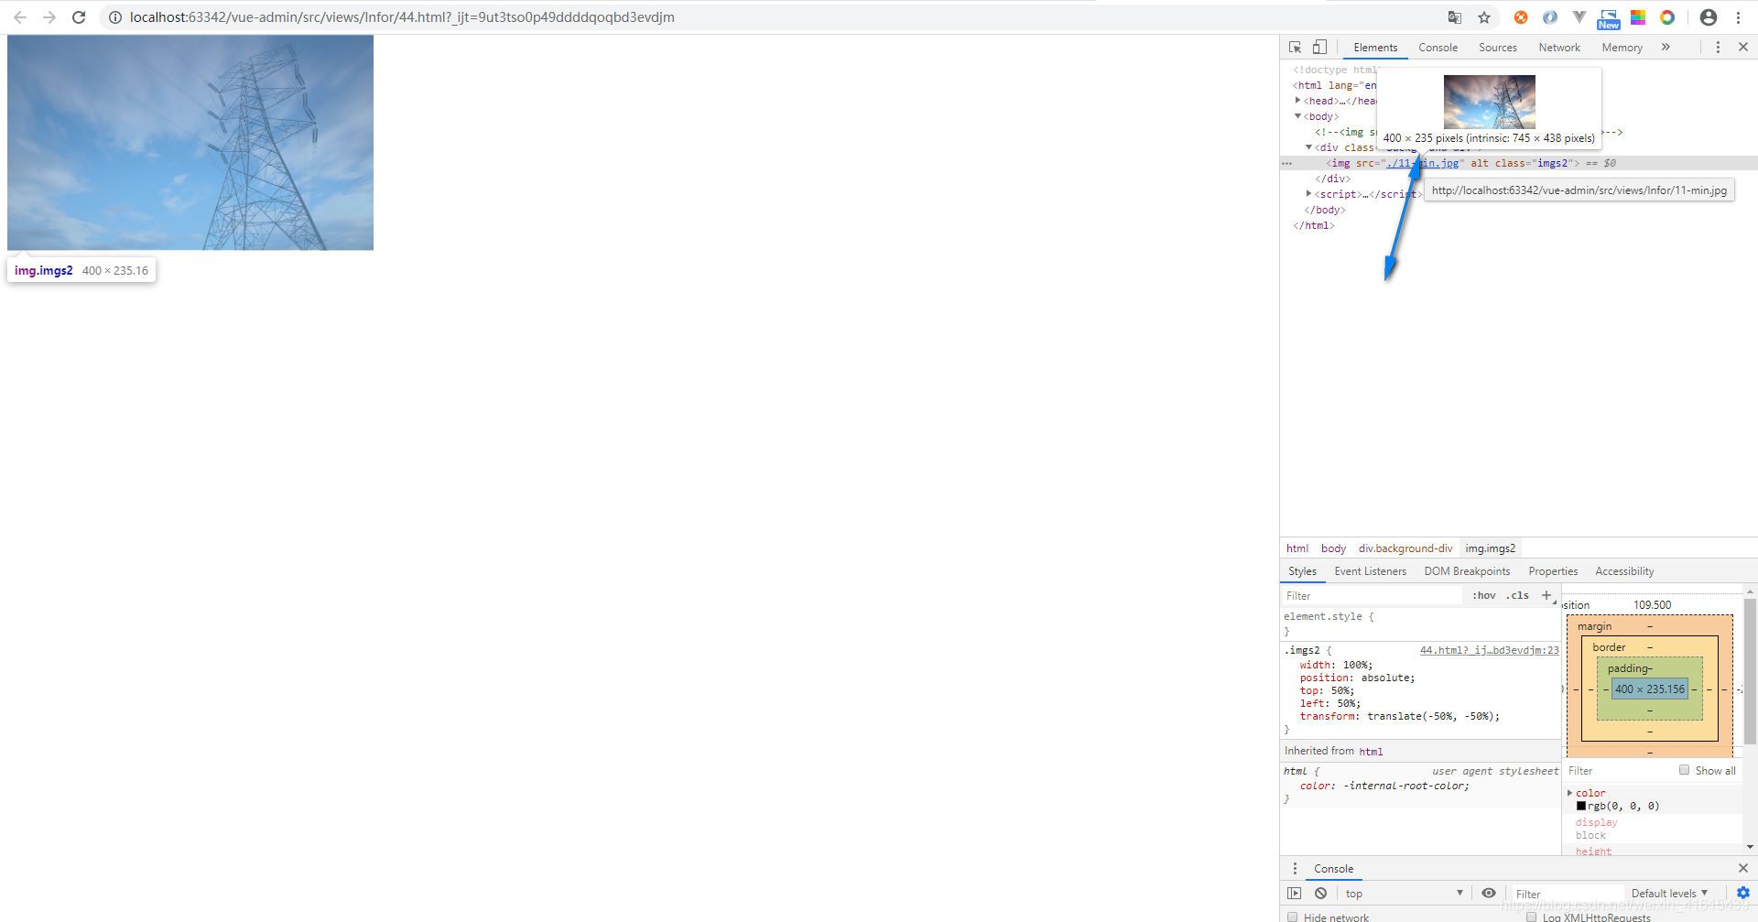Toggle the :hov element state panel
The height and width of the screenshot is (922, 1758).
(1484, 595)
